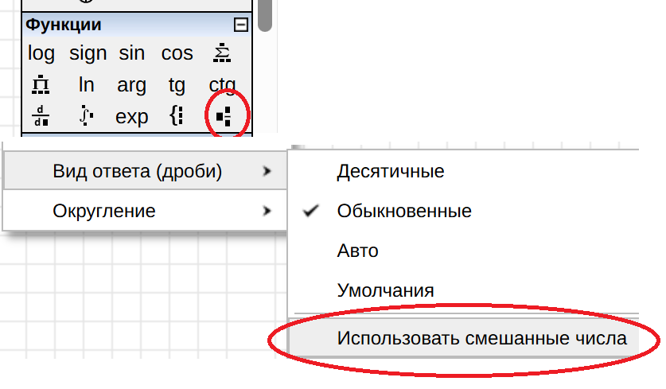Insert the ln function

click(x=87, y=85)
